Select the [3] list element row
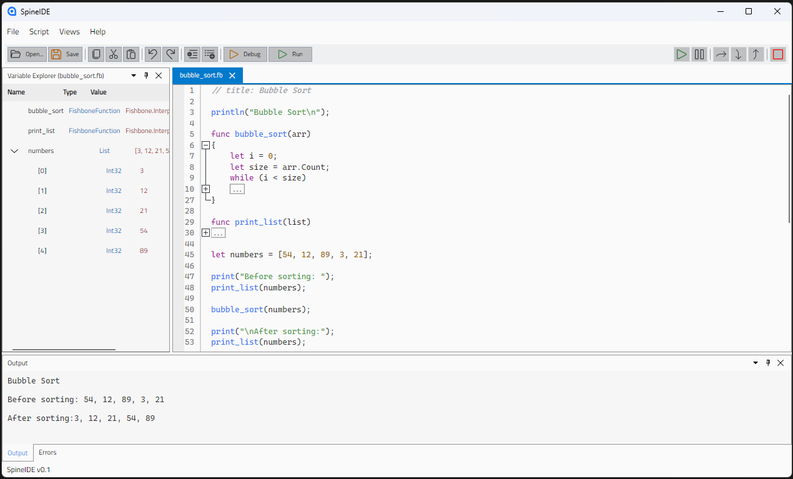The width and height of the screenshot is (793, 479). [86, 230]
